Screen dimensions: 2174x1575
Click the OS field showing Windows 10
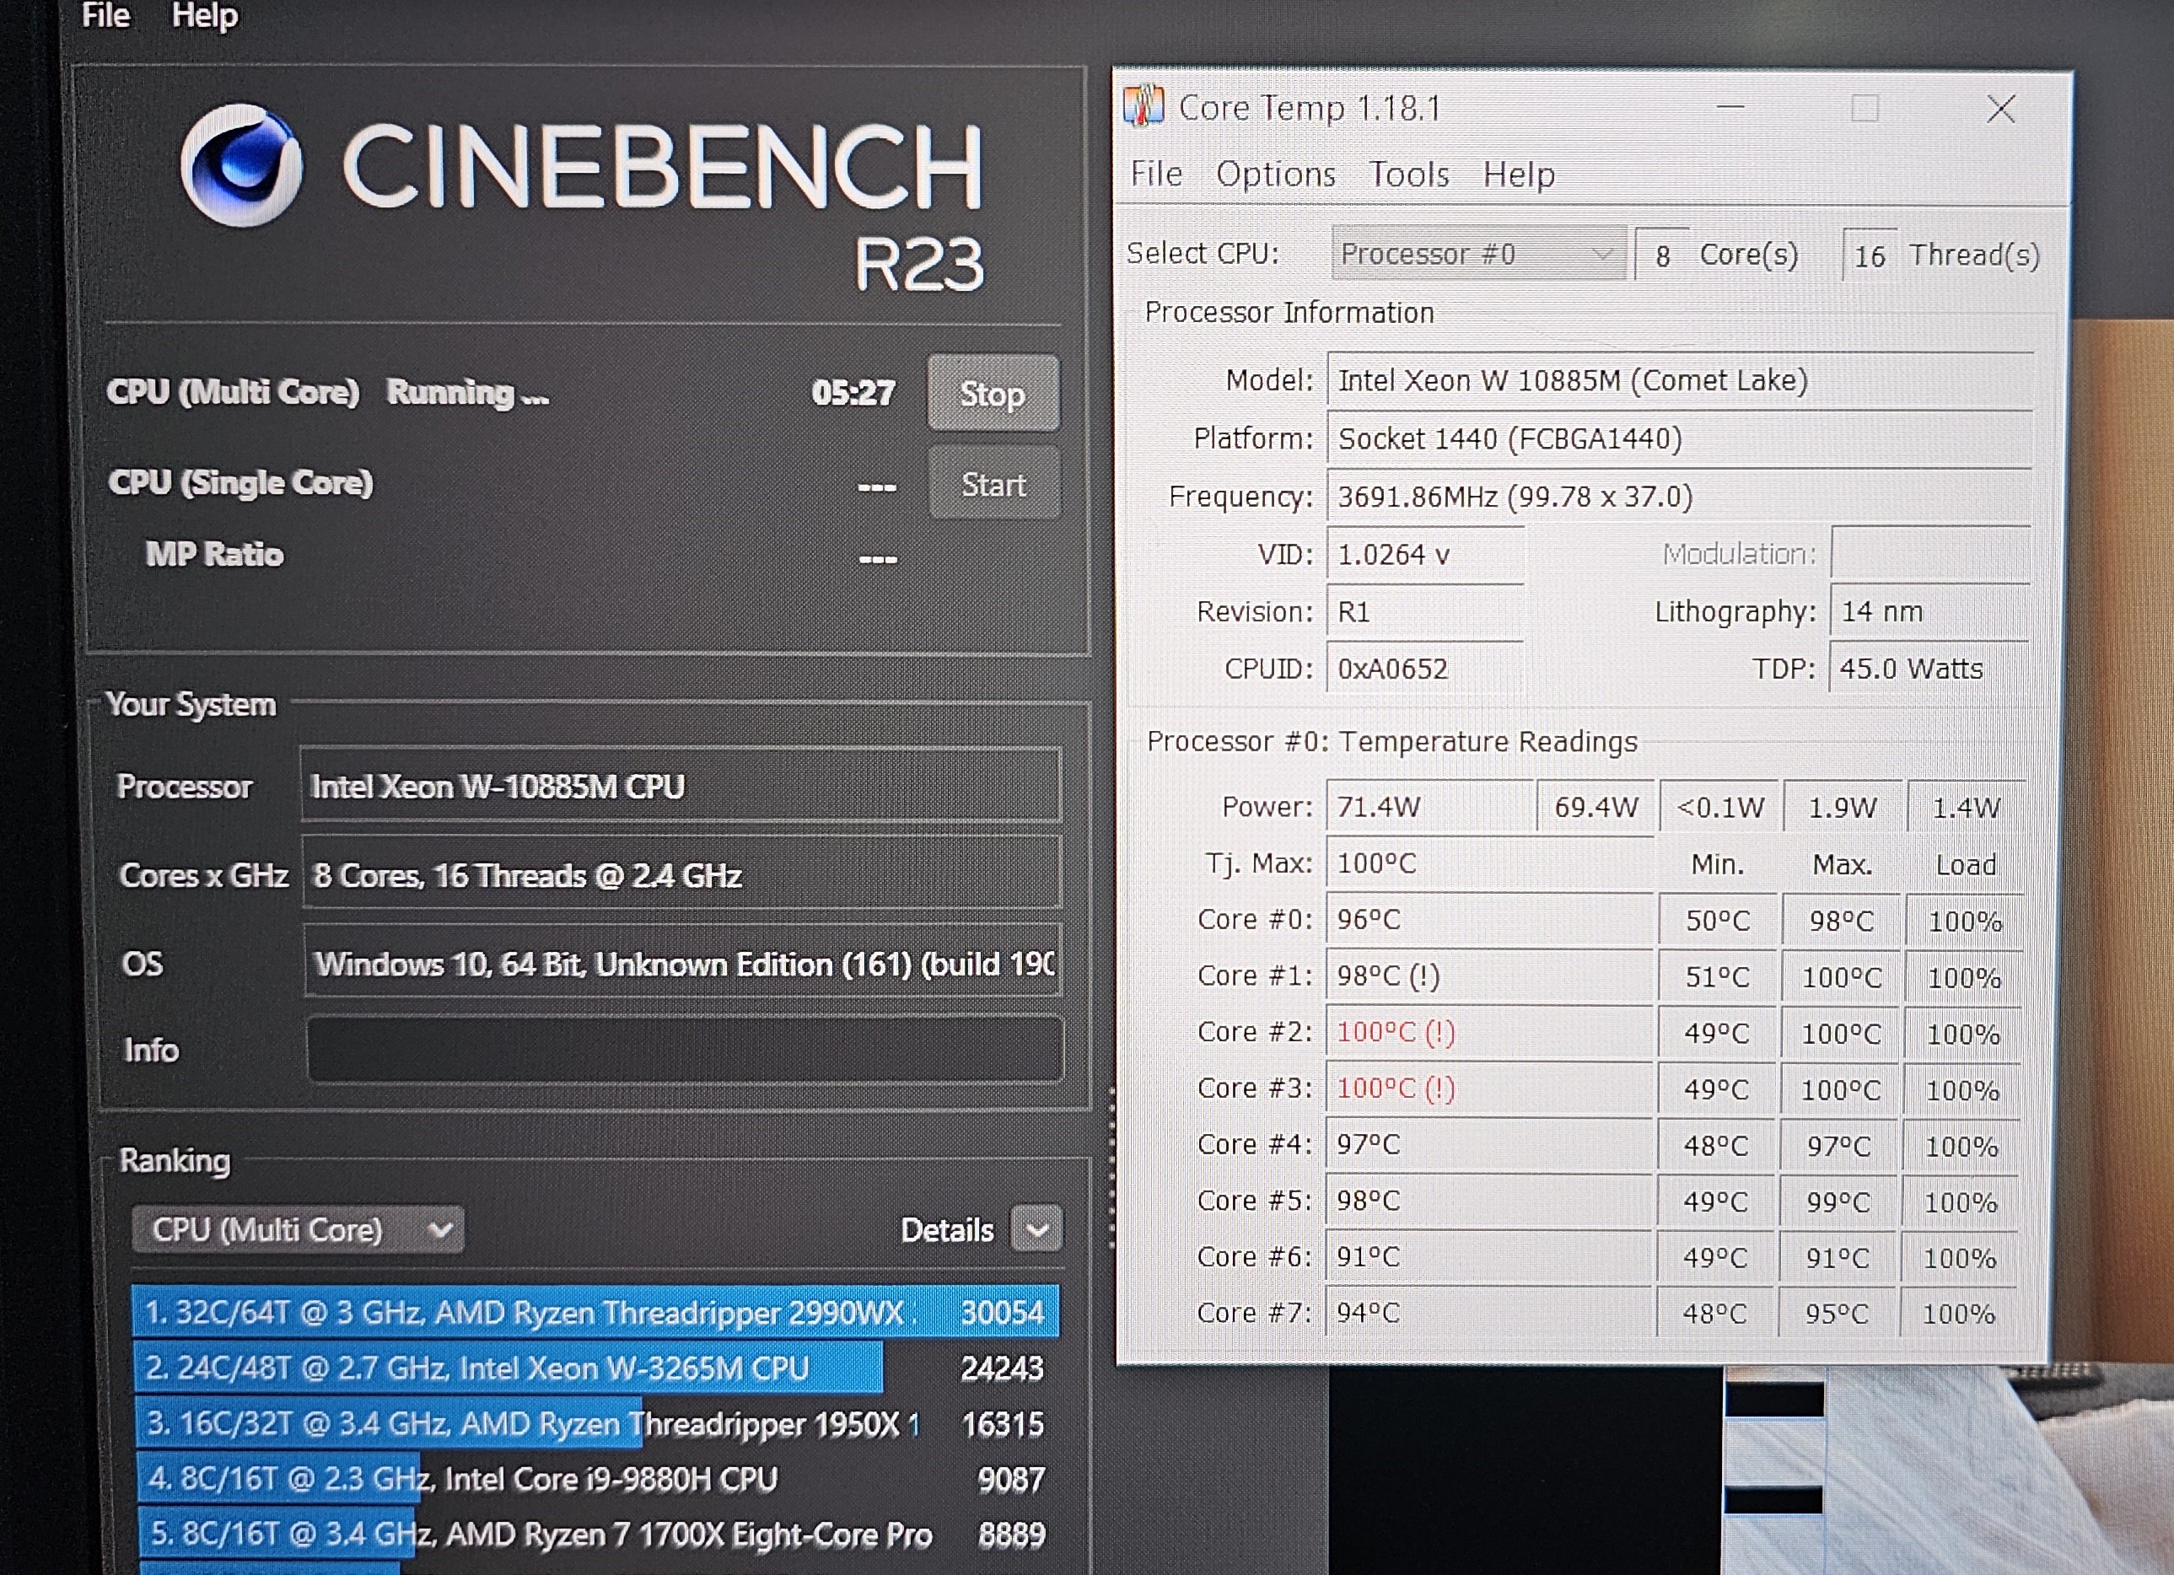[682, 962]
